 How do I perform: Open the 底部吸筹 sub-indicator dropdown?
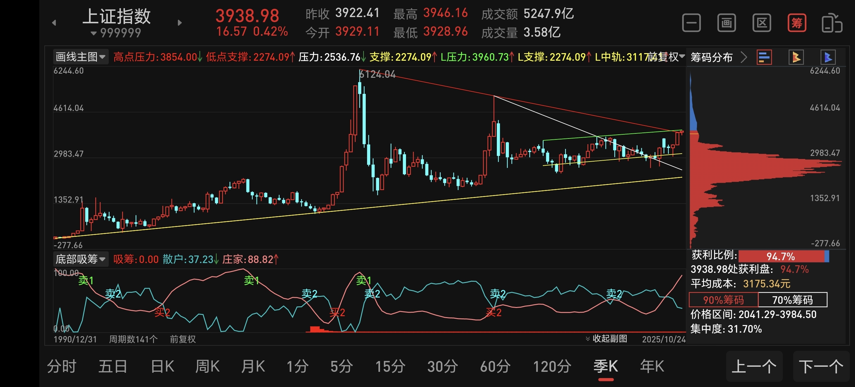[80, 259]
